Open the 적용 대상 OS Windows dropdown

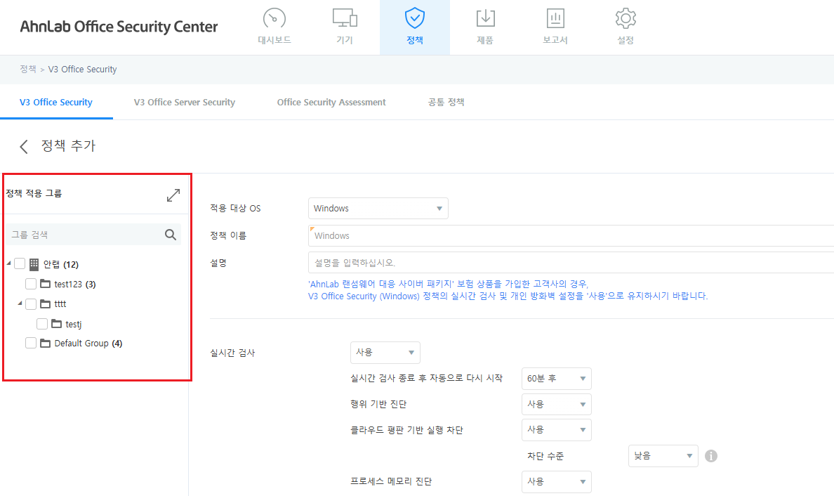pos(378,208)
